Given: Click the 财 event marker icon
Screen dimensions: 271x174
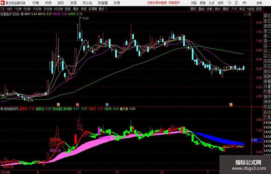Looking at the screenshot, I should point(107,104).
